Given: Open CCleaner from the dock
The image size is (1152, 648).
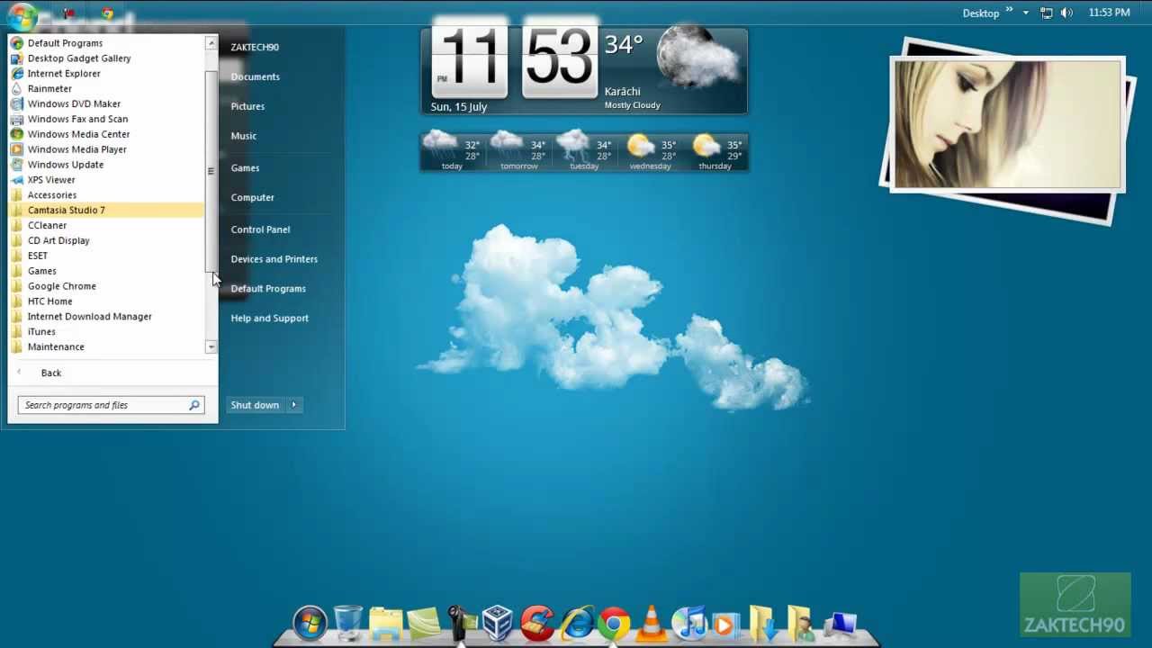Looking at the screenshot, I should click(537, 621).
